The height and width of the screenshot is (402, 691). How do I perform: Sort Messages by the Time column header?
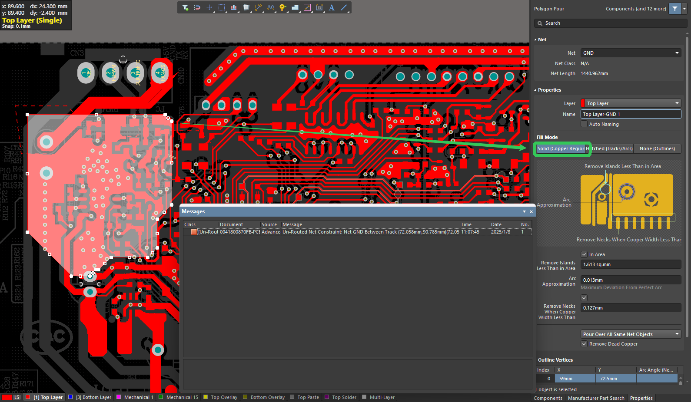[x=475, y=224]
